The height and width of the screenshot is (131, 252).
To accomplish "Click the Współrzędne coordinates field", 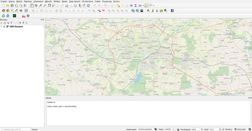I will (145, 129).
